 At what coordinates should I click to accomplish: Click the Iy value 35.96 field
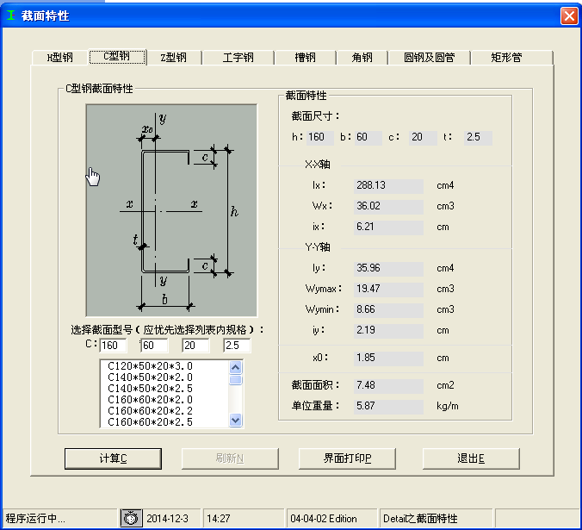[388, 268]
